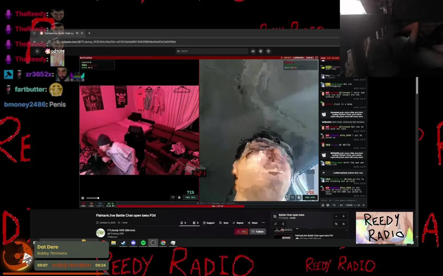The height and width of the screenshot is (276, 443).
Task: Toggle the SFX ON setting in BattleChat
Action: click(x=91, y=205)
